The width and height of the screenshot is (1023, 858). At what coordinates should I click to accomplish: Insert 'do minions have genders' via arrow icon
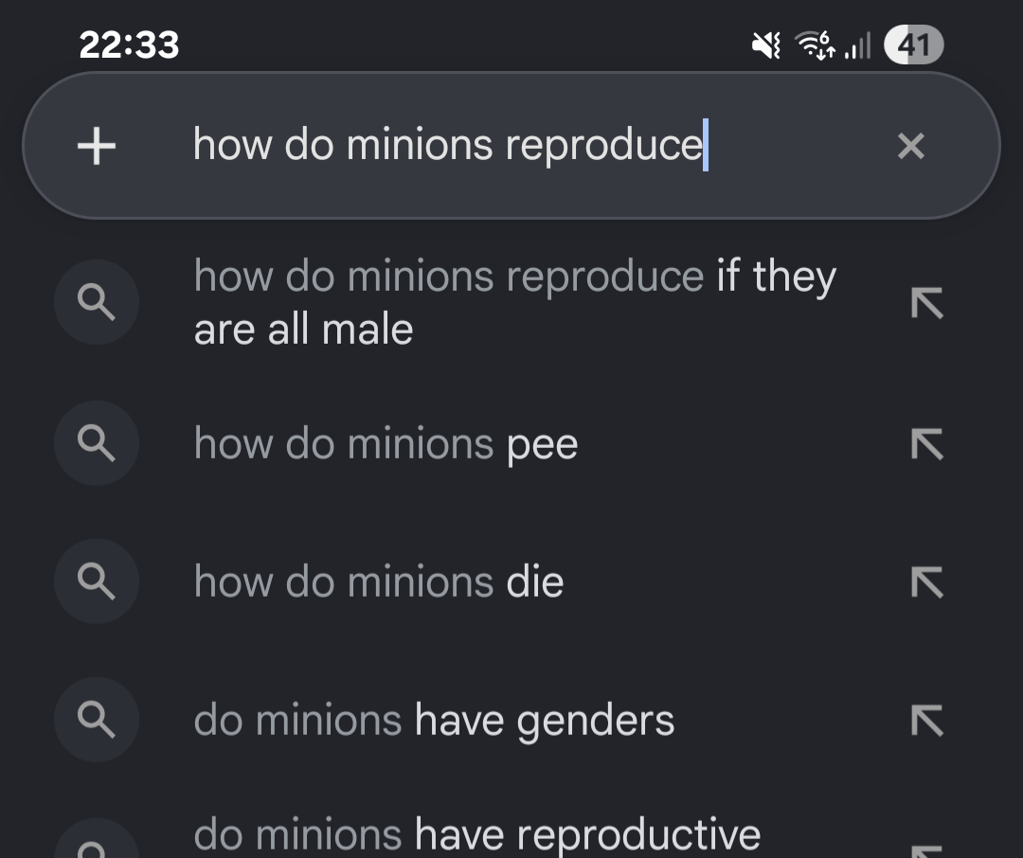click(926, 721)
